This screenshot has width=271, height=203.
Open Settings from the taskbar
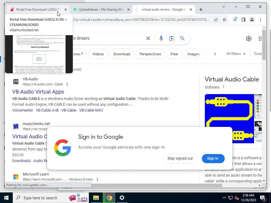(x=122, y=198)
